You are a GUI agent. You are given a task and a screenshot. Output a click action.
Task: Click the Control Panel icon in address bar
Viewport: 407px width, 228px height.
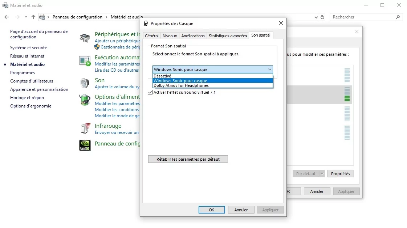point(42,17)
